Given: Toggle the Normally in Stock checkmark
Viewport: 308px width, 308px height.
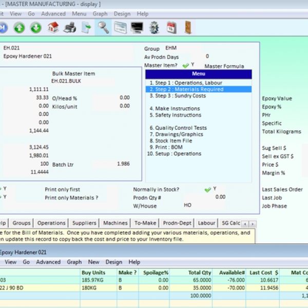Looking at the screenshot, I should click(x=207, y=189).
